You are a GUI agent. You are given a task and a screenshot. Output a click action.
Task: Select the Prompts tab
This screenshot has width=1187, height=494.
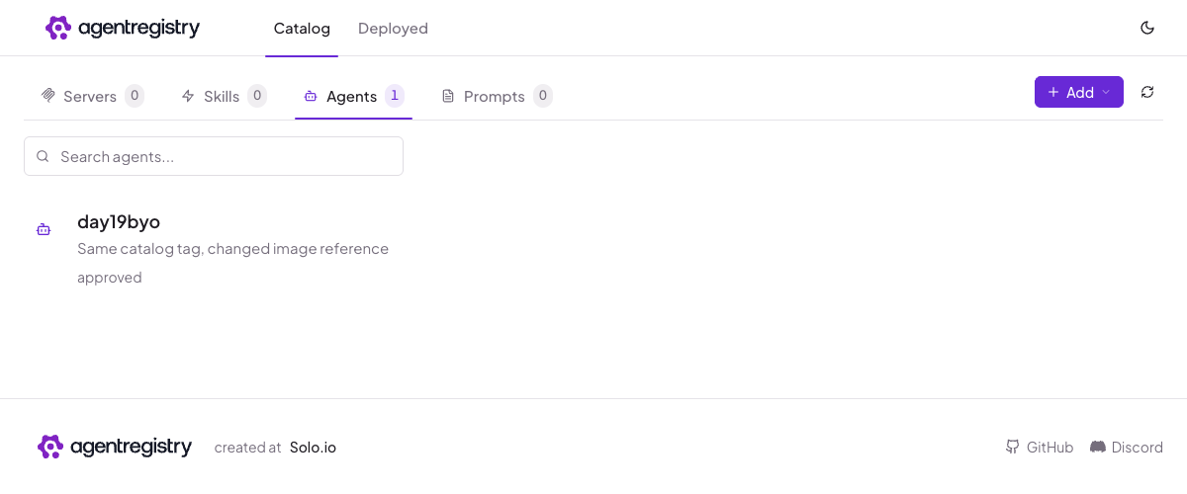pos(496,96)
